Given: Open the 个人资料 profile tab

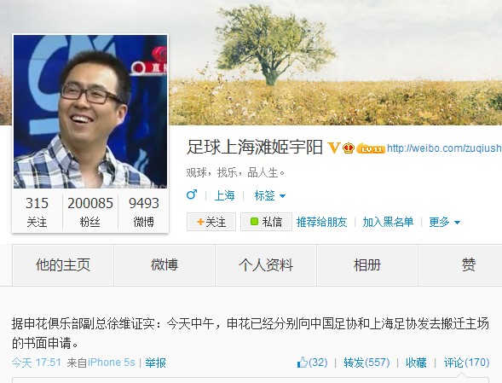Looking at the screenshot, I should point(266,265).
